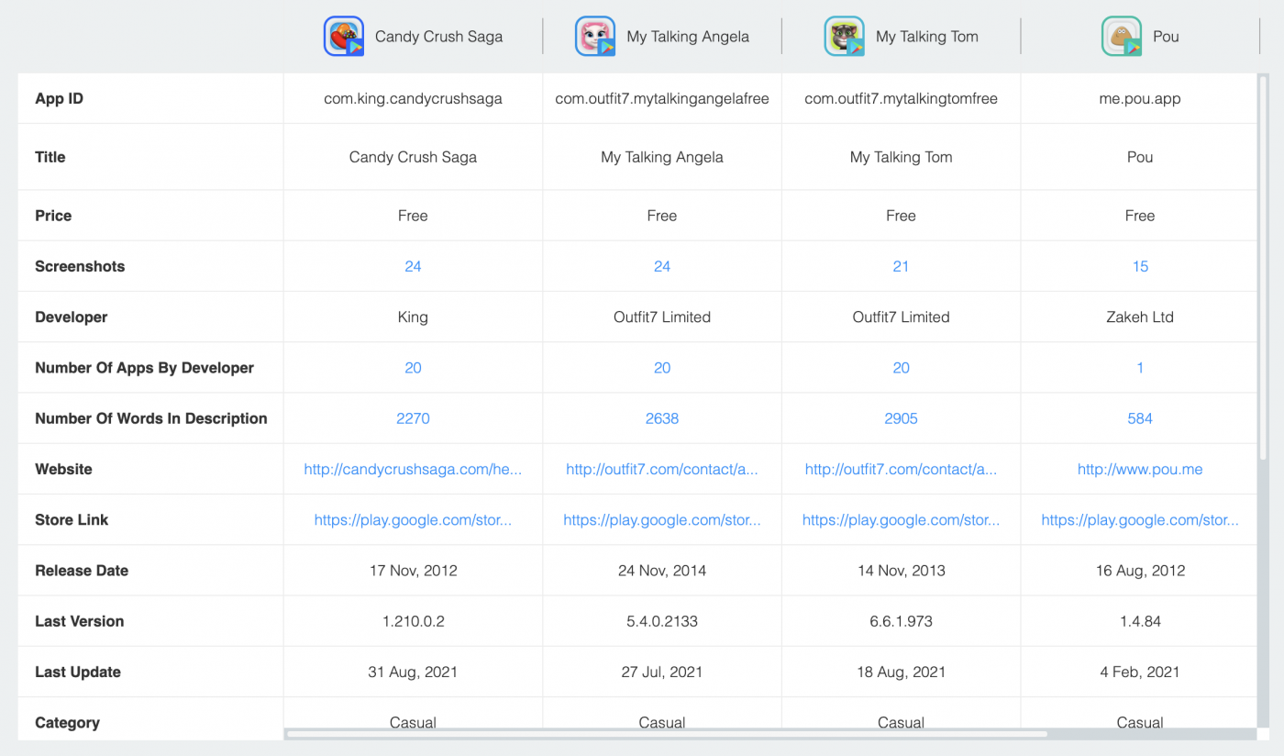The width and height of the screenshot is (1284, 756).
Task: Click the 20 apps by King link
Action: point(413,367)
